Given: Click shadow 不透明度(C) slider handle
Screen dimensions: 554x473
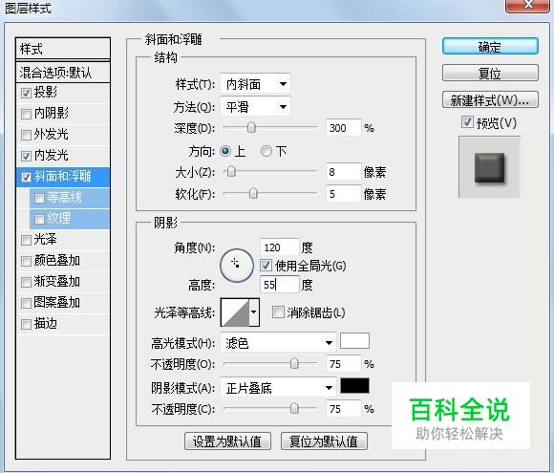Looking at the screenshot, I should (x=294, y=409).
